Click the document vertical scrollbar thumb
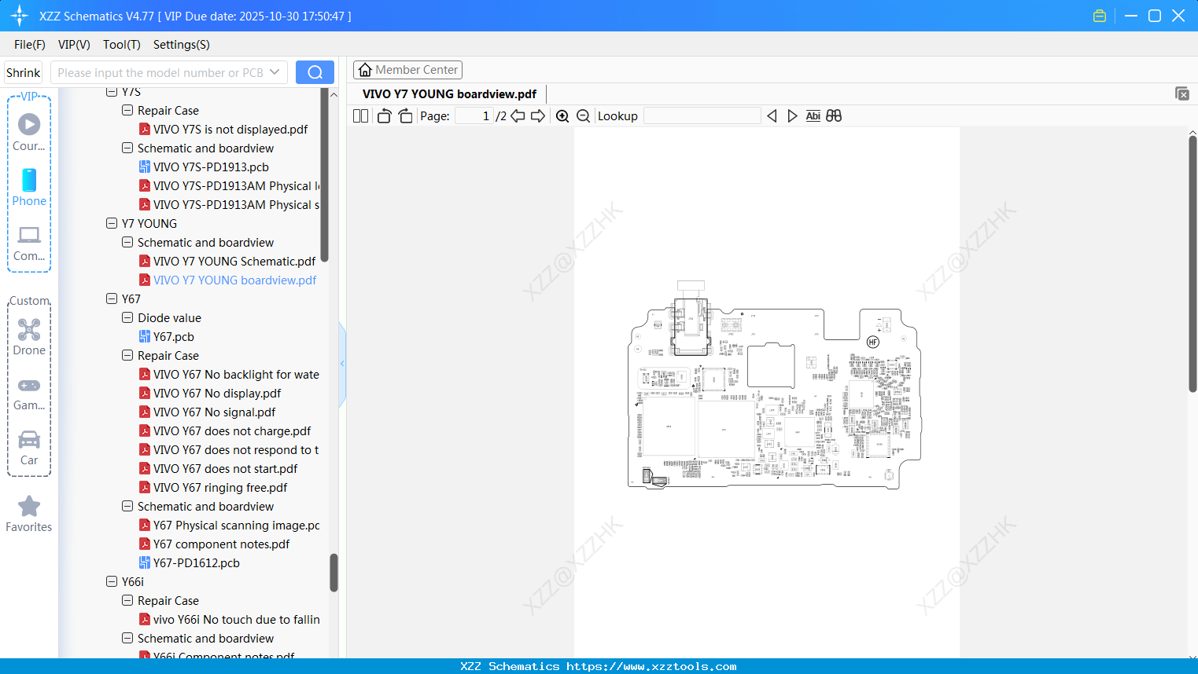The height and width of the screenshot is (674, 1198). pyautogui.click(x=1192, y=264)
